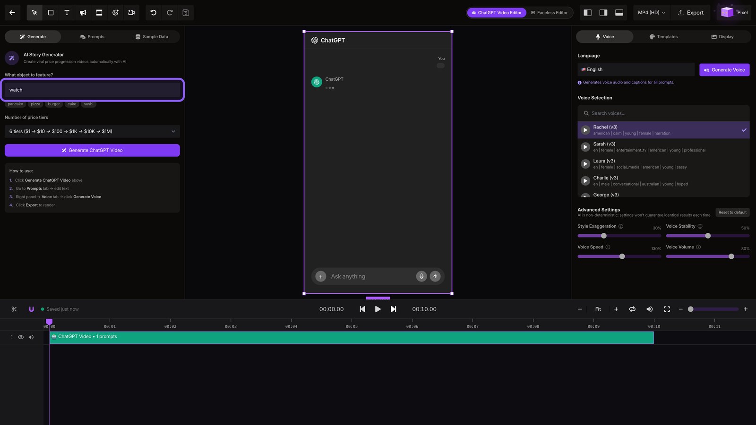This screenshot has width=756, height=425.
Task: Switch to the Prompts tab
Action: point(92,37)
